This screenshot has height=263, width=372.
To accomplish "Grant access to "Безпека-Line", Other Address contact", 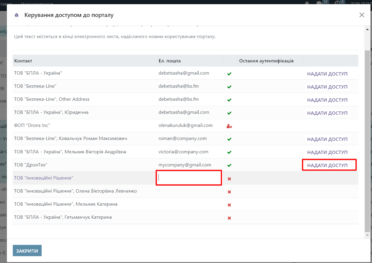I will pyautogui.click(x=327, y=100).
